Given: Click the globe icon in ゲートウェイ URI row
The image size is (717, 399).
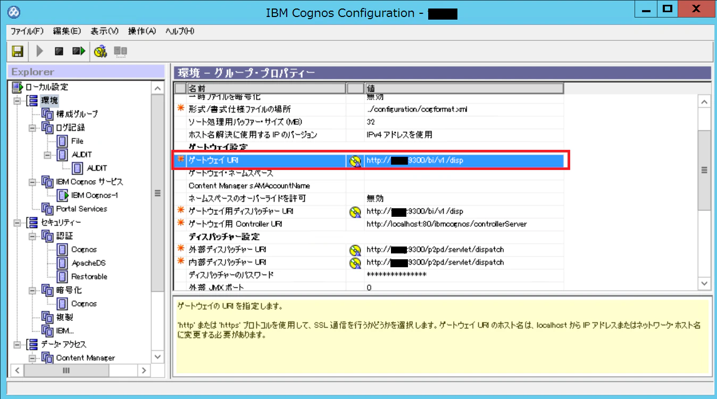Looking at the screenshot, I should 355,160.
